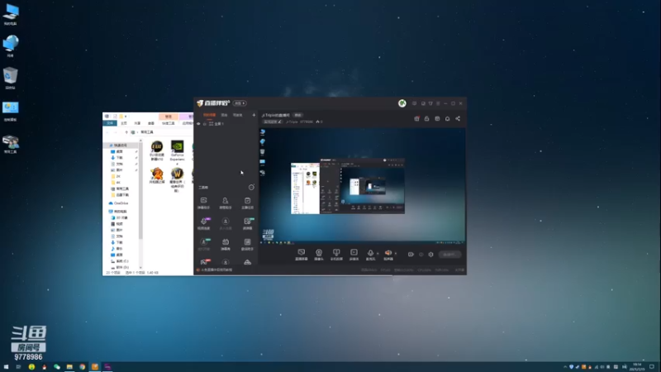Open the calendar icon above the preview
This screenshot has height=372, width=661.
(437, 118)
